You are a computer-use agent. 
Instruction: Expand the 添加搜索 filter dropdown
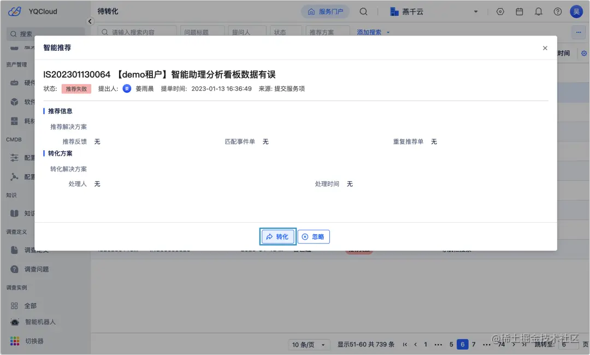369,32
